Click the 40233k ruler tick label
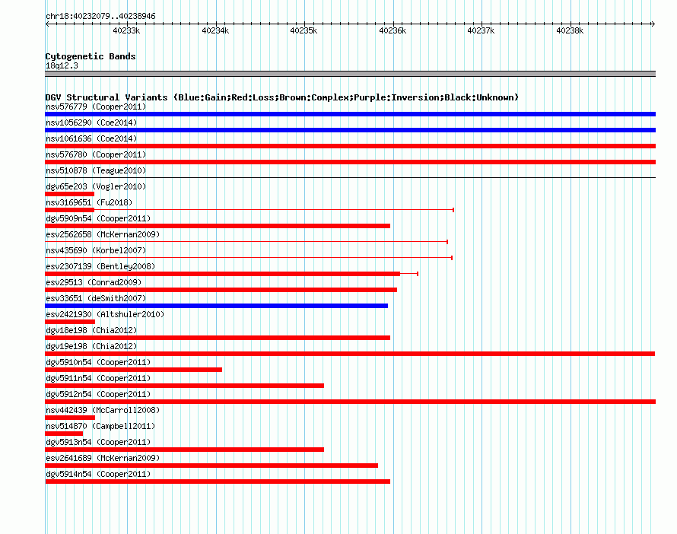 pyautogui.click(x=126, y=30)
